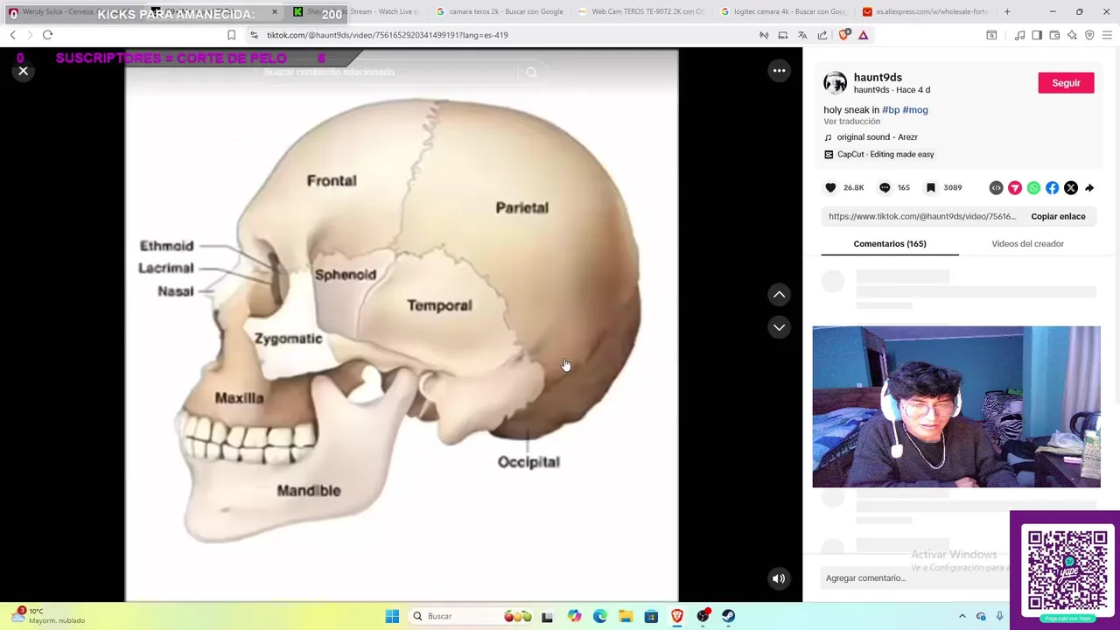
Task: Open Microsoft Store from taskbar
Action: pos(651,616)
